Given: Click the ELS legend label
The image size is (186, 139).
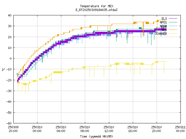Looking at the screenshot, I should 164,19.
